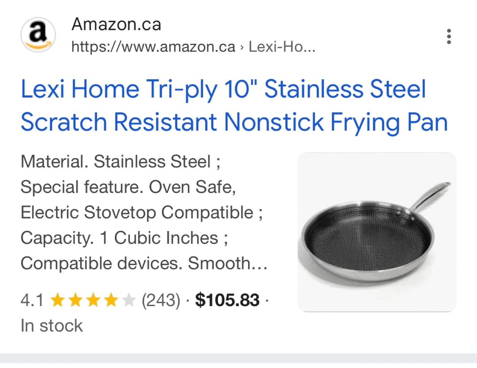Click the 4.1 rating number
Screen dimensions: 477x368
coord(32,300)
